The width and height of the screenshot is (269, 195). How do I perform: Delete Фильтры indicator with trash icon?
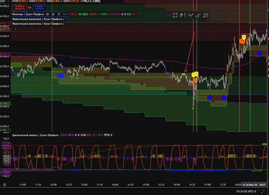59,14
